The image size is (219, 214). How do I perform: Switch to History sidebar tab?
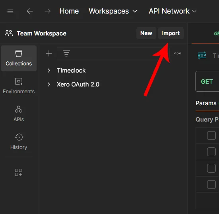[19, 141]
